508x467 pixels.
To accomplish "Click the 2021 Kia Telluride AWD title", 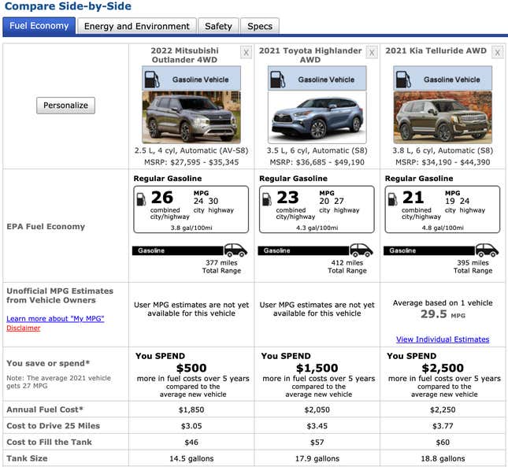I will pyautogui.click(x=436, y=51).
